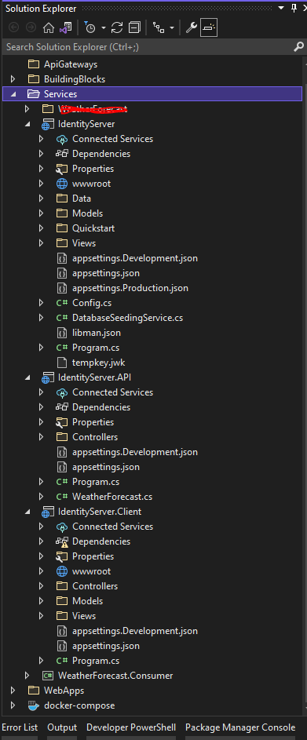Screen dimensions: 307x740
Task: Click the ApiGateways folder icon
Action: (x=34, y=64)
